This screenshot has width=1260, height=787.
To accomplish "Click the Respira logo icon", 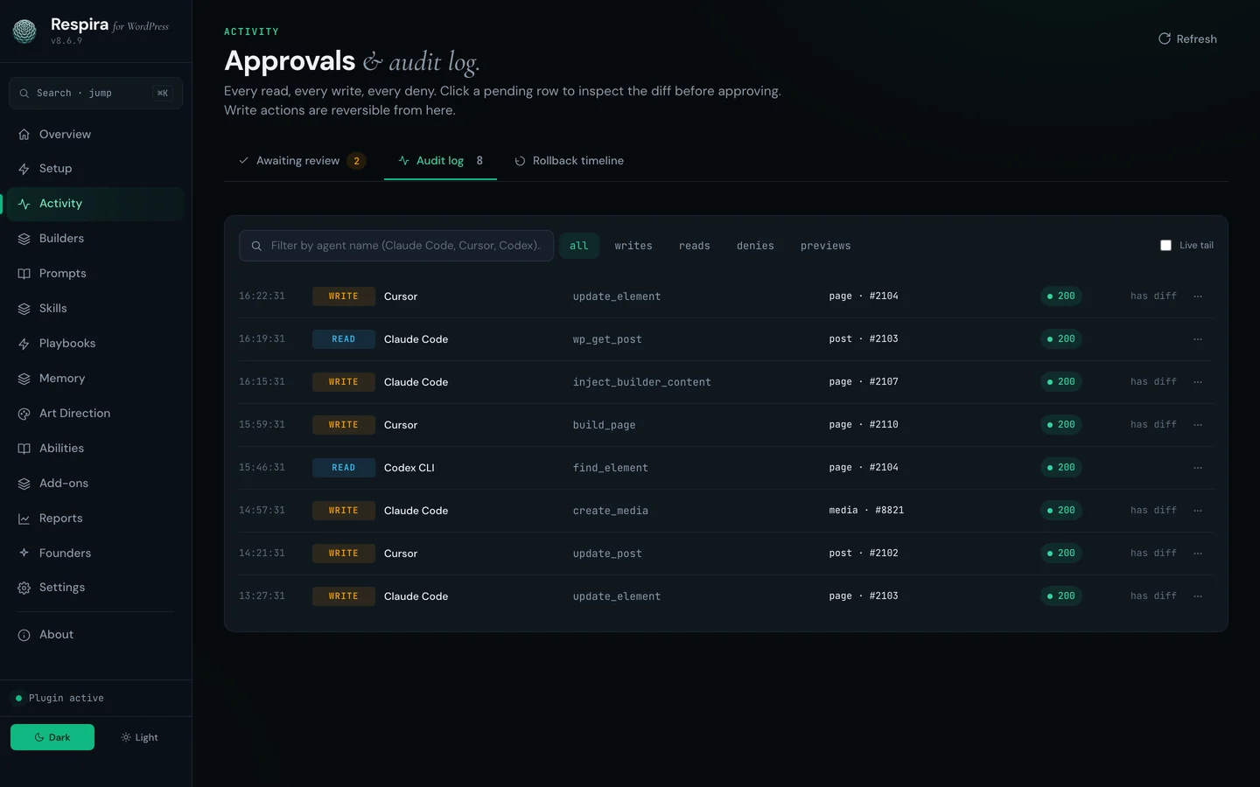I will pos(24,31).
